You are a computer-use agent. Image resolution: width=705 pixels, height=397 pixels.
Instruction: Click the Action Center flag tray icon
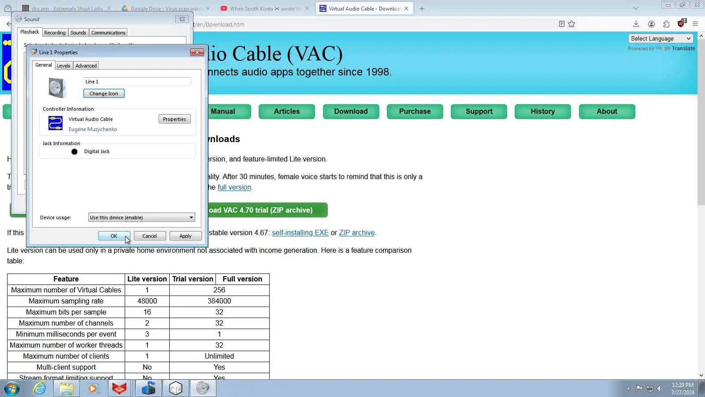(639, 389)
